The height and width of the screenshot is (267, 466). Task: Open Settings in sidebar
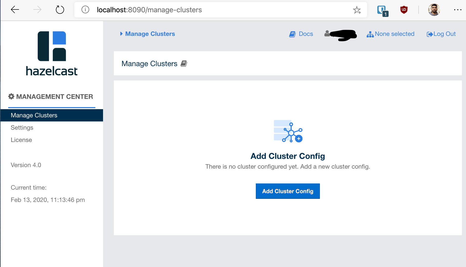[22, 128]
